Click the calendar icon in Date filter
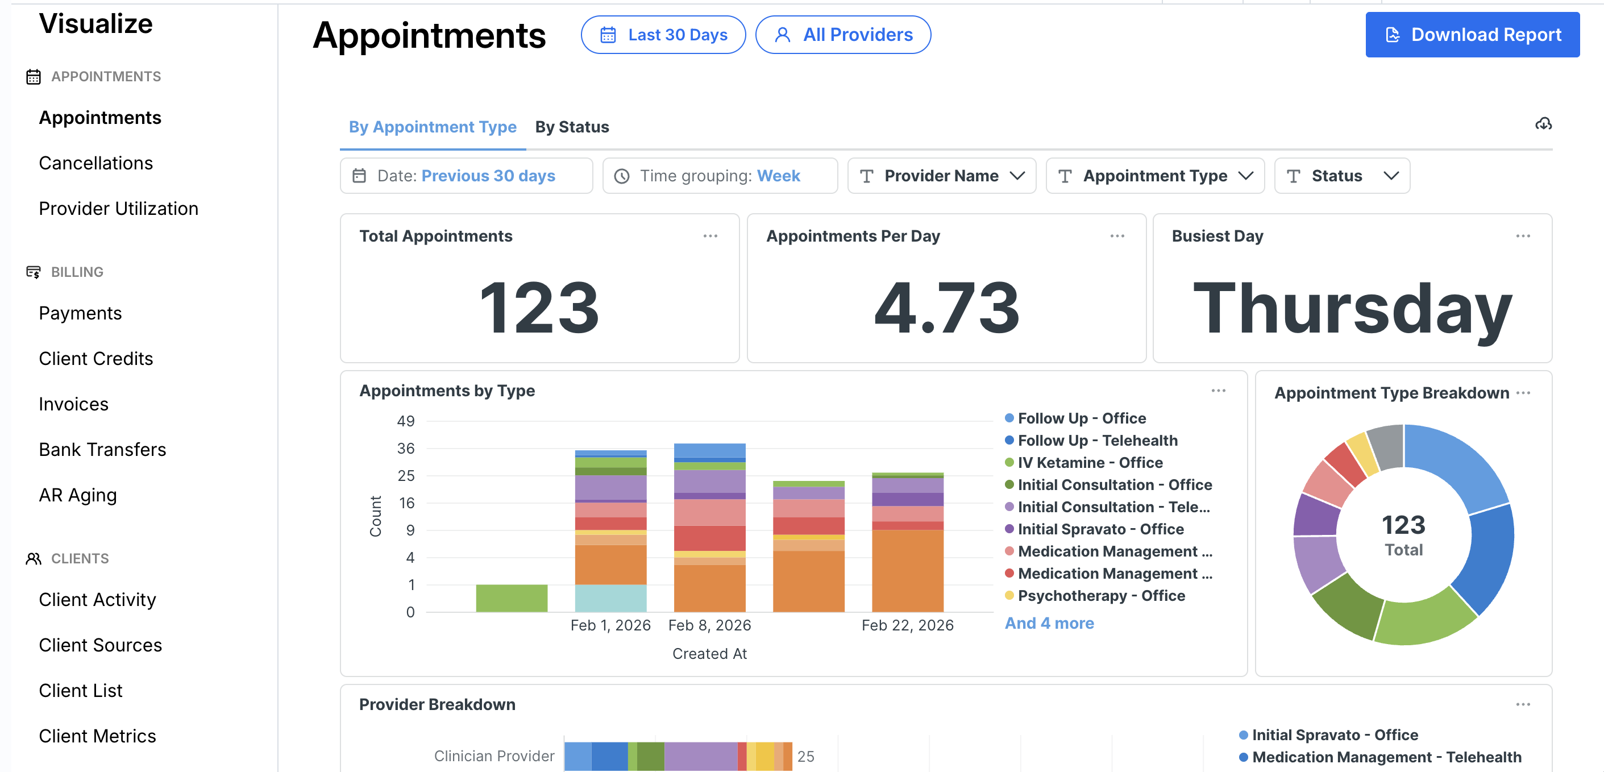This screenshot has height=772, width=1604. click(359, 176)
